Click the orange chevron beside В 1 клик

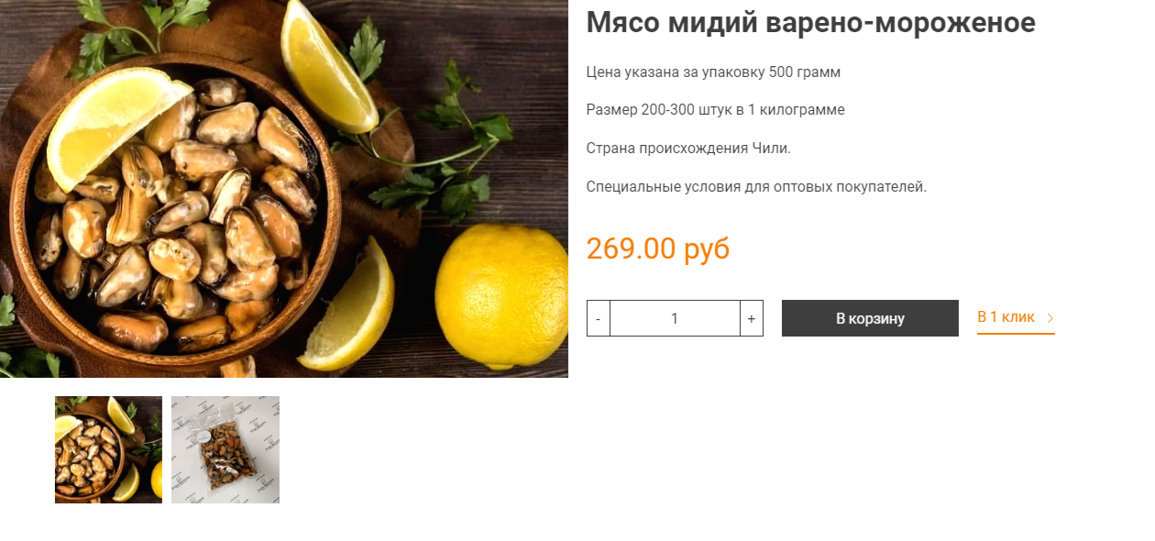(1050, 318)
